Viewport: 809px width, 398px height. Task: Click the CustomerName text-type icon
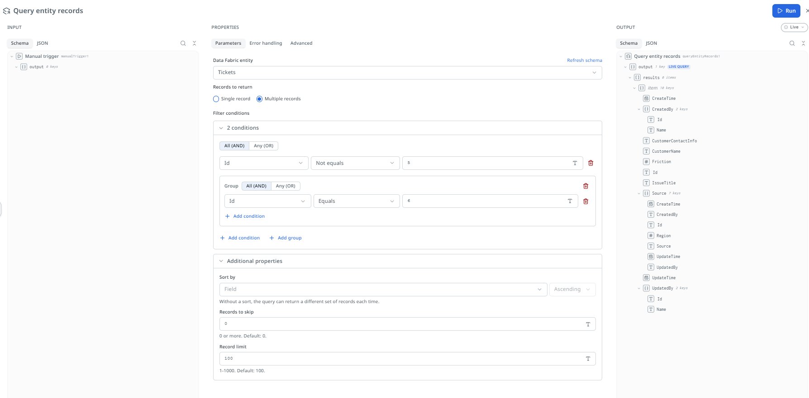(x=647, y=151)
